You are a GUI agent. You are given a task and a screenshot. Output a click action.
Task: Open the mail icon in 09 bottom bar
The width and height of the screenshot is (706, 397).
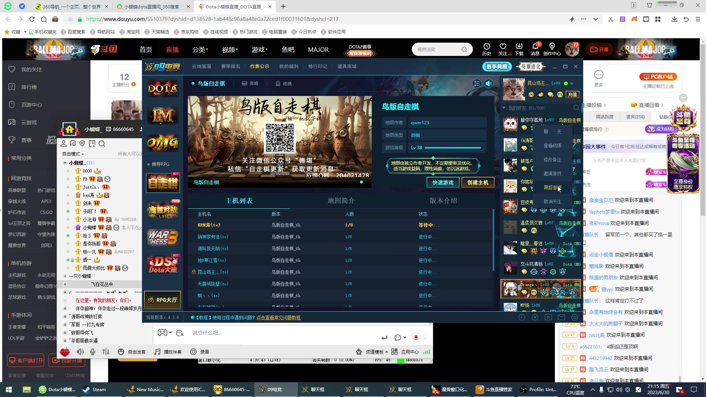coord(561,317)
